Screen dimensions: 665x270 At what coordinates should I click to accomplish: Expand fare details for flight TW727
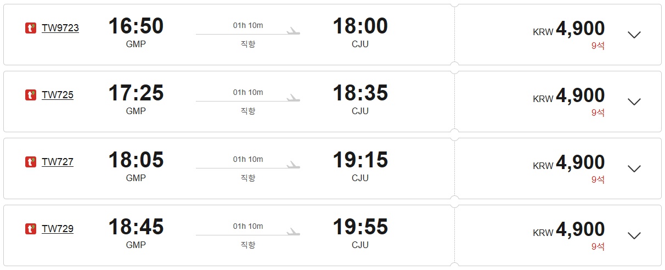[x=634, y=168]
